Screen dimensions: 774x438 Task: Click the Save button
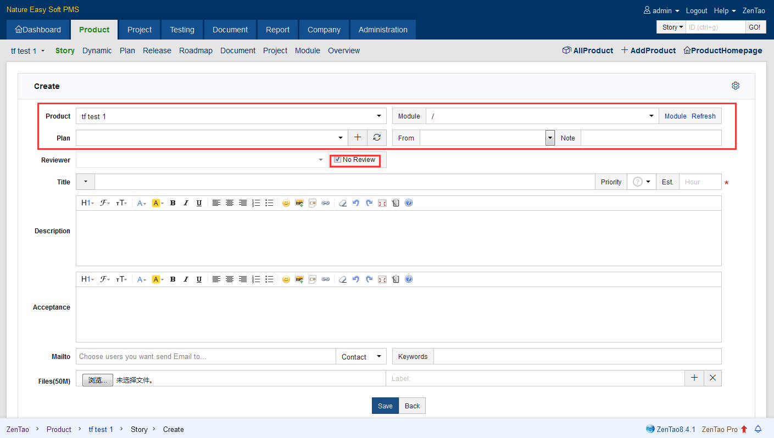(x=385, y=406)
